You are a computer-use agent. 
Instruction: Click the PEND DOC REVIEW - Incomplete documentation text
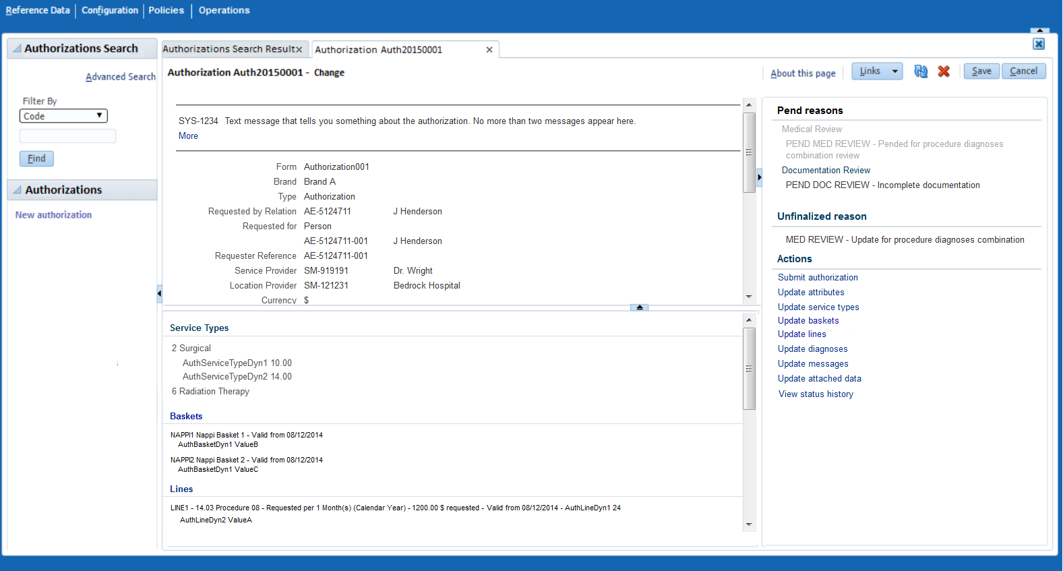click(882, 185)
